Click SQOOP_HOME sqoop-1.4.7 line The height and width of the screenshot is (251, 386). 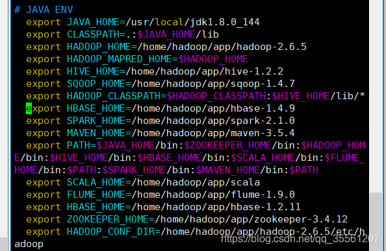[x=161, y=84]
